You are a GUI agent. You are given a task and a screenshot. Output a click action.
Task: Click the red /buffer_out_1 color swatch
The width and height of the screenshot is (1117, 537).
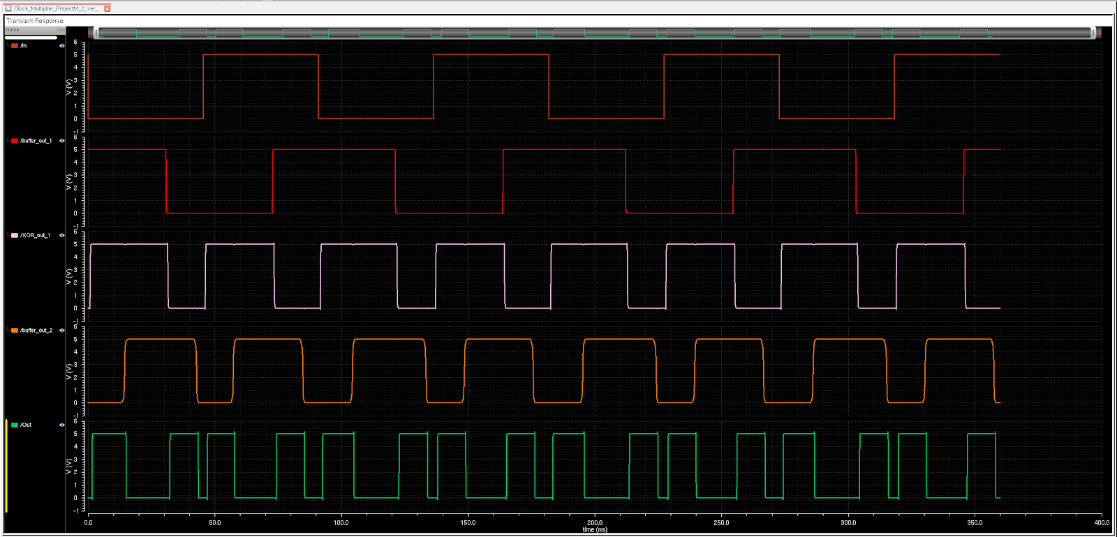(x=15, y=141)
